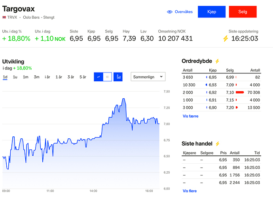Click the trade quantity 2 244
This screenshot has height=203, width=273.
click(x=235, y=183)
